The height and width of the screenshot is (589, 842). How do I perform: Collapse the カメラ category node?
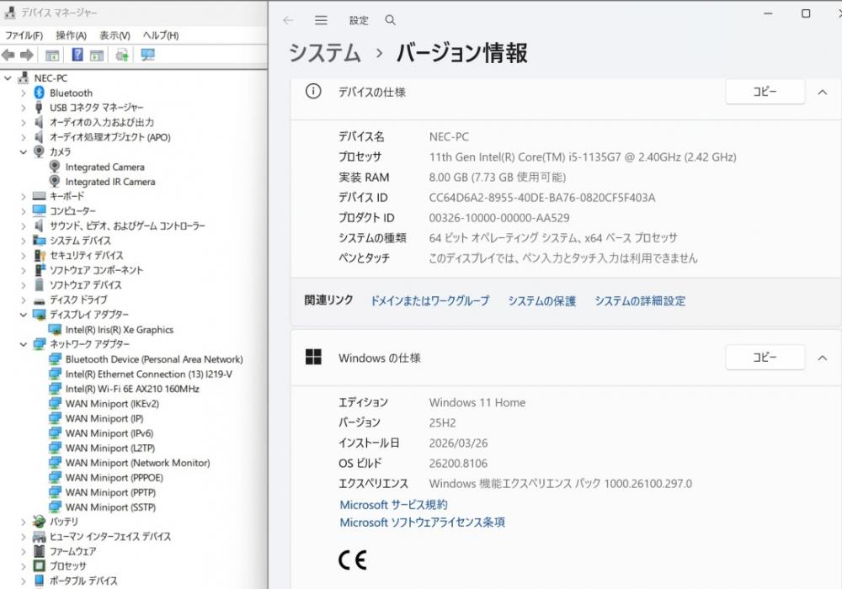[x=24, y=152]
